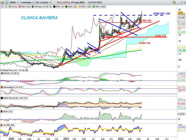
Task: Click the Estocástico label color icon
Action: click(x=2, y=87)
